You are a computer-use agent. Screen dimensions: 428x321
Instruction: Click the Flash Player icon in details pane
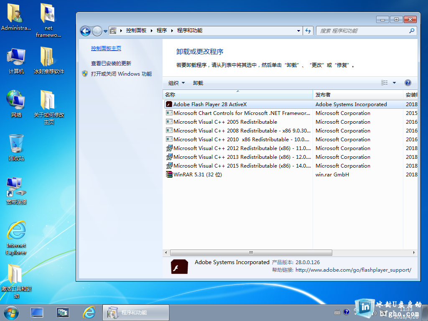click(179, 266)
